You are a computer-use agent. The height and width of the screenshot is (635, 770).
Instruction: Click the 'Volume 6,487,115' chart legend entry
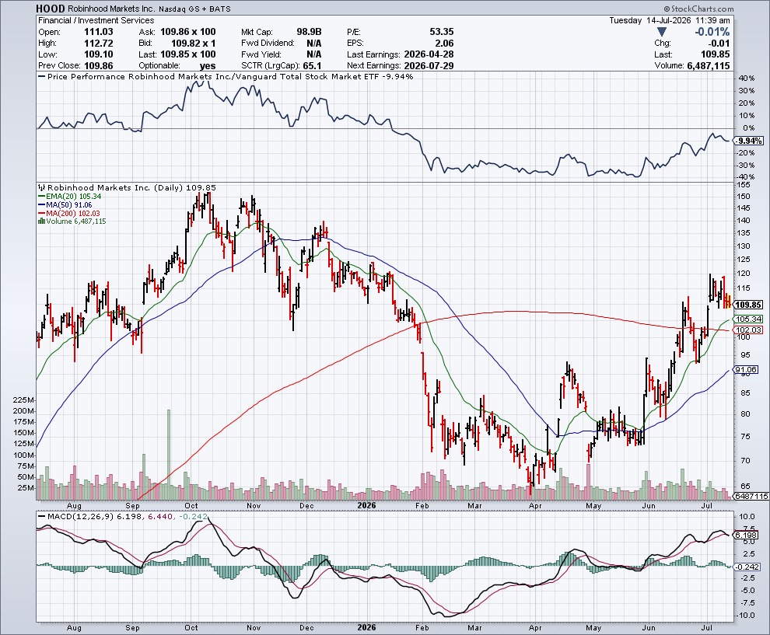coord(72,222)
